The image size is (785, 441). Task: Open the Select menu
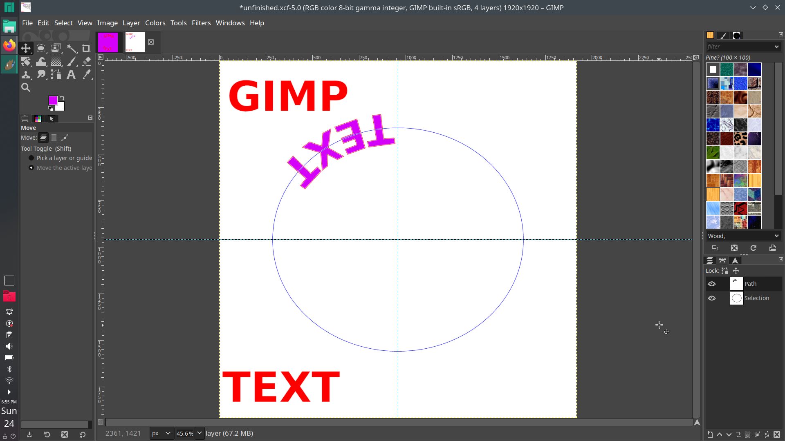[63, 23]
